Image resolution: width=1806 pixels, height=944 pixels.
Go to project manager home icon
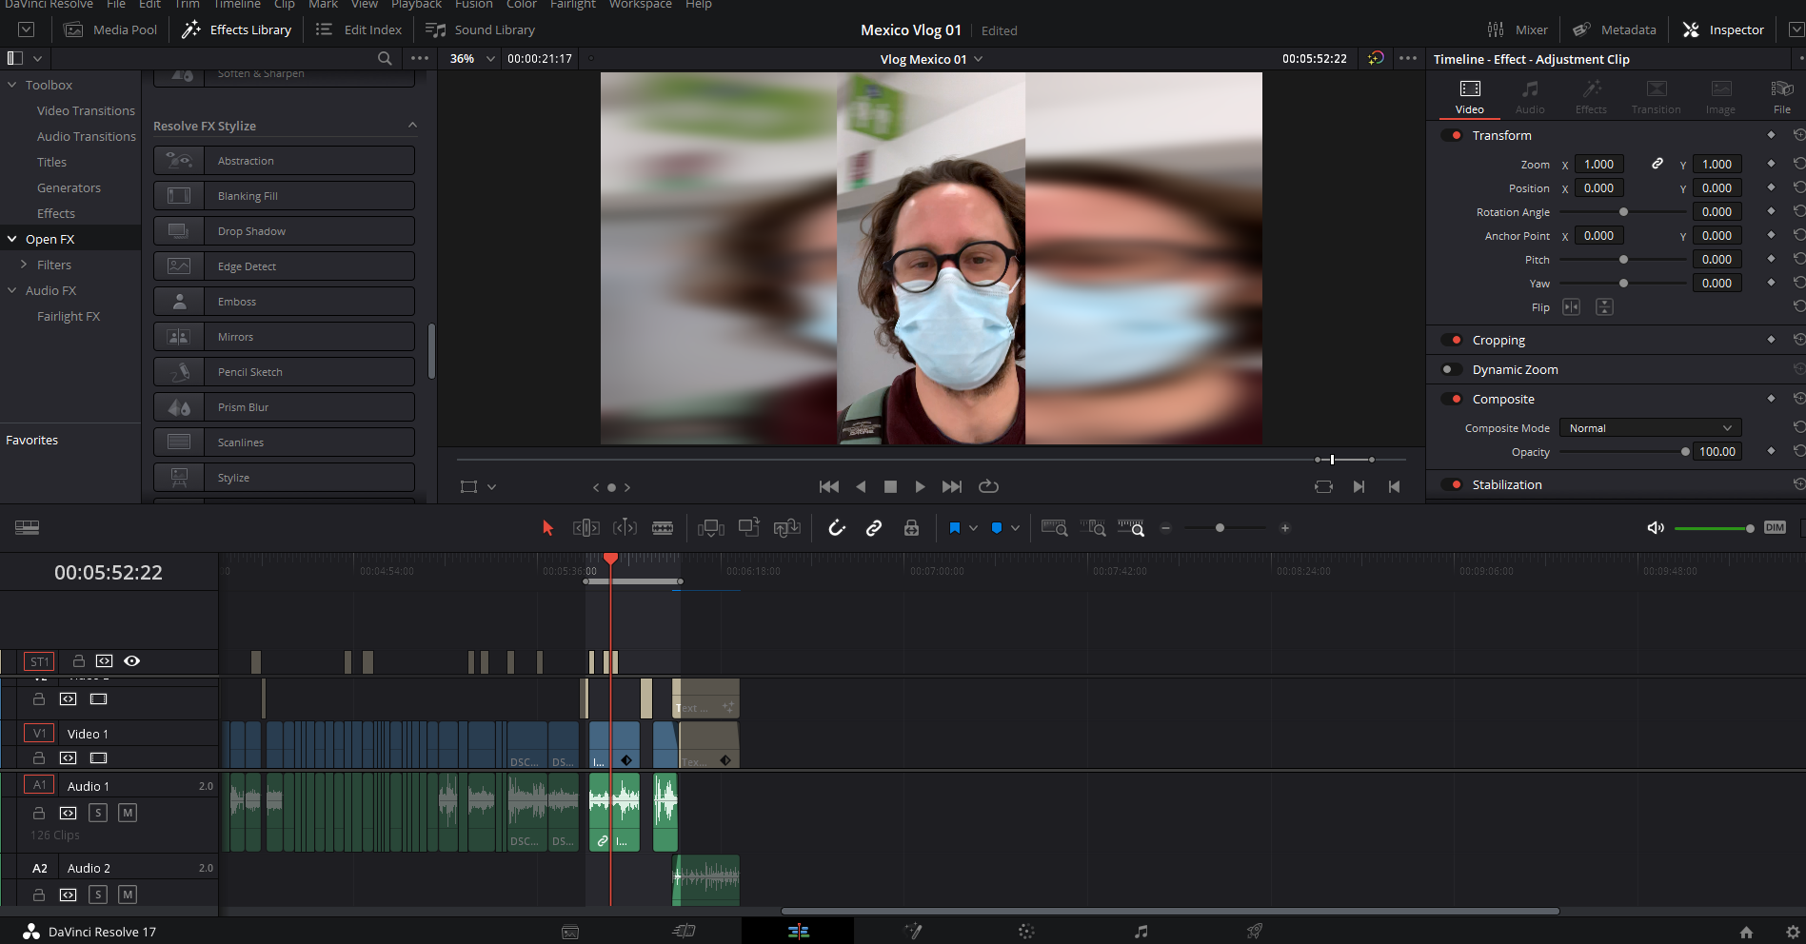point(1746,933)
